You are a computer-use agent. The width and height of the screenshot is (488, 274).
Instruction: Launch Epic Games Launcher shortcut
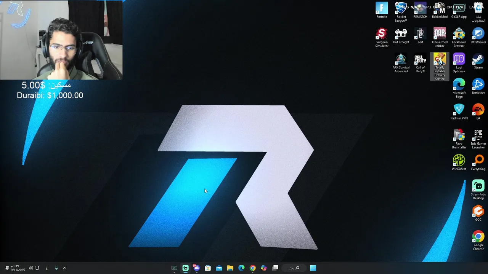pos(478,139)
